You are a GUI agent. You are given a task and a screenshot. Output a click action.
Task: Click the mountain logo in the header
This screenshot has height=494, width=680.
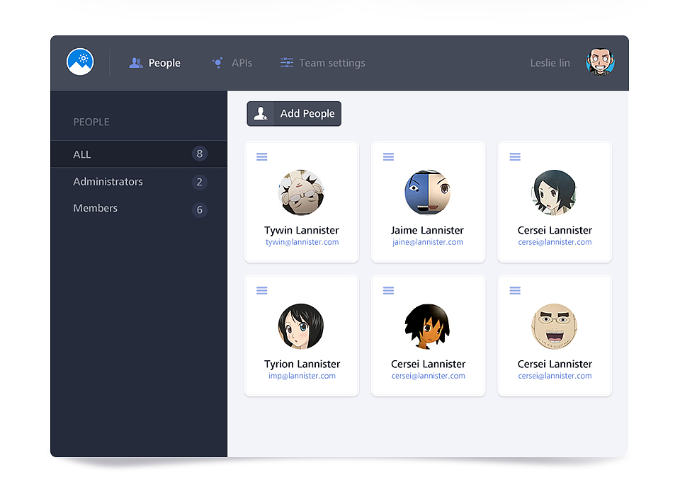click(x=80, y=62)
